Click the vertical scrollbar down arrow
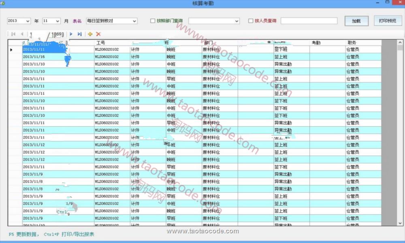405x243 pixels. tap(400, 223)
